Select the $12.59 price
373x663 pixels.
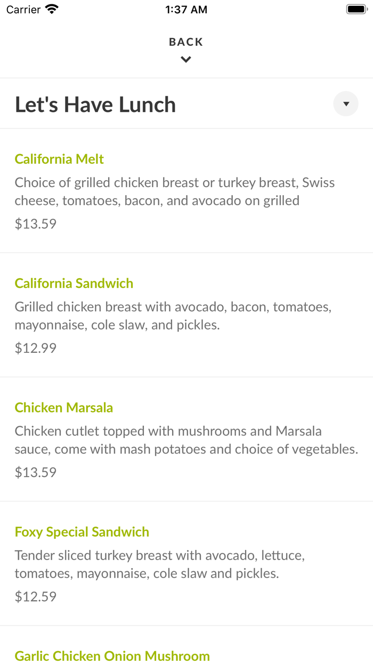(x=36, y=596)
